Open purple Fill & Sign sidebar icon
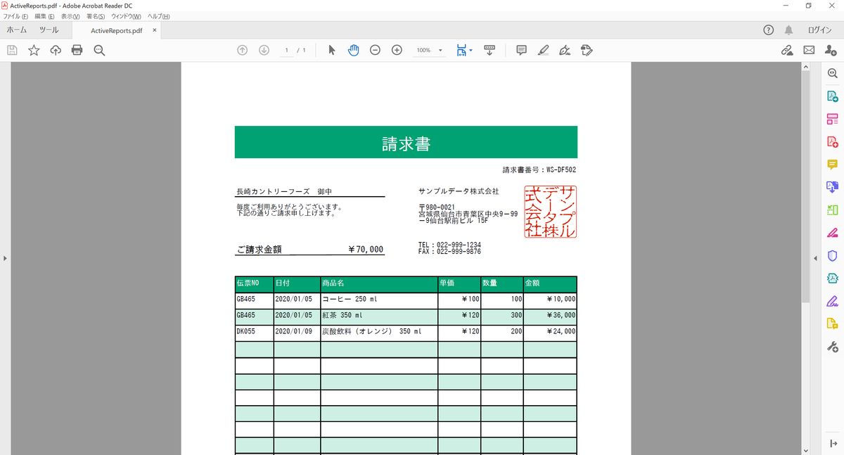Screen dimensions: 844x455 click(x=832, y=301)
